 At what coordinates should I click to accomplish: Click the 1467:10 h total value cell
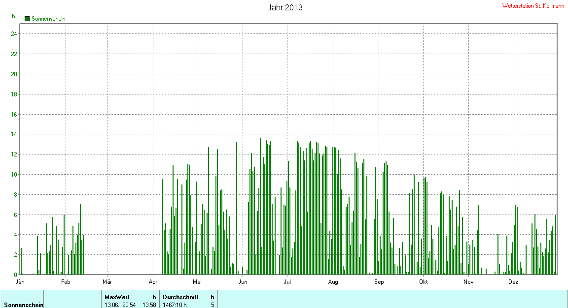(175, 305)
